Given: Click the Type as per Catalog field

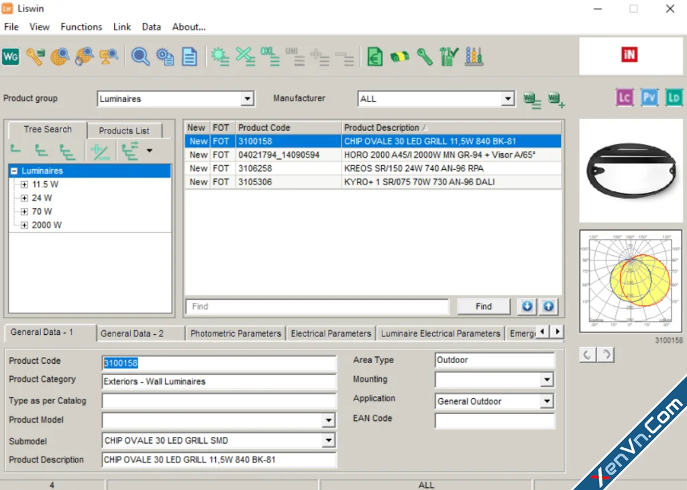Looking at the screenshot, I should pos(219,400).
